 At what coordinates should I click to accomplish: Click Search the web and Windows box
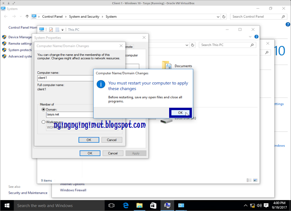click(59, 206)
